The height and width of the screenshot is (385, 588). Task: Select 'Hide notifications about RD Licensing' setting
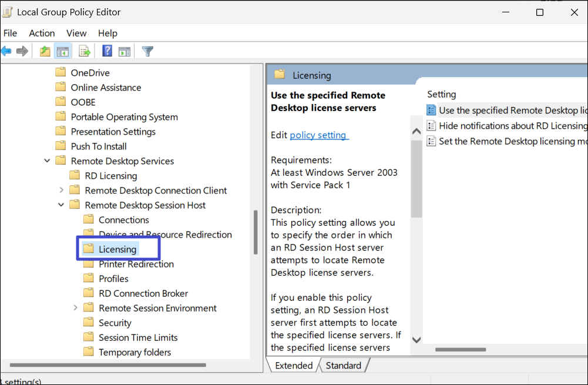tap(512, 126)
